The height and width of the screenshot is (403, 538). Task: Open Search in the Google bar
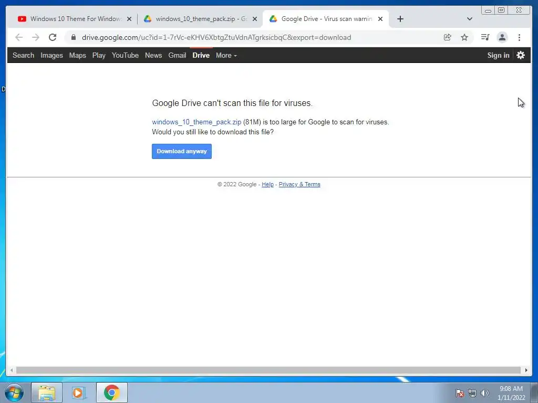coord(23,55)
